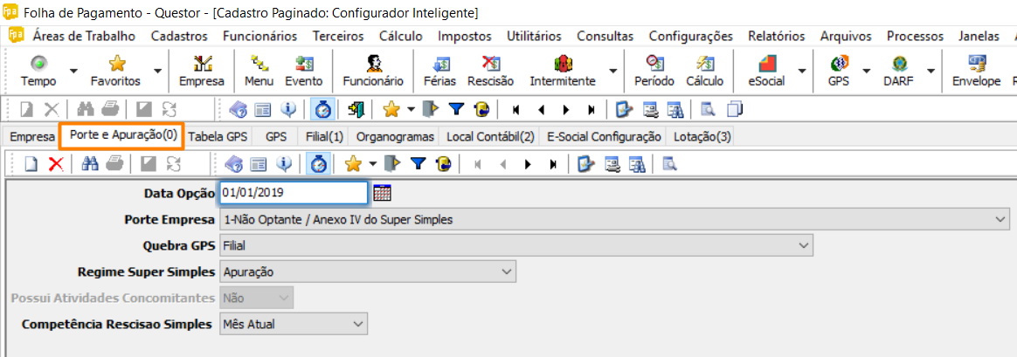Image resolution: width=1017 pixels, height=357 pixels.
Task: Expand the eSocial dropdown arrow
Action: (x=802, y=71)
